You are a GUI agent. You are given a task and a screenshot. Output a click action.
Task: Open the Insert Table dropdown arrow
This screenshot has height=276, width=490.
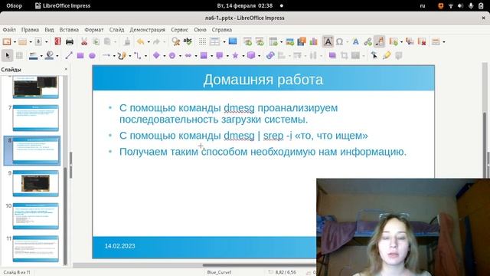click(x=281, y=42)
